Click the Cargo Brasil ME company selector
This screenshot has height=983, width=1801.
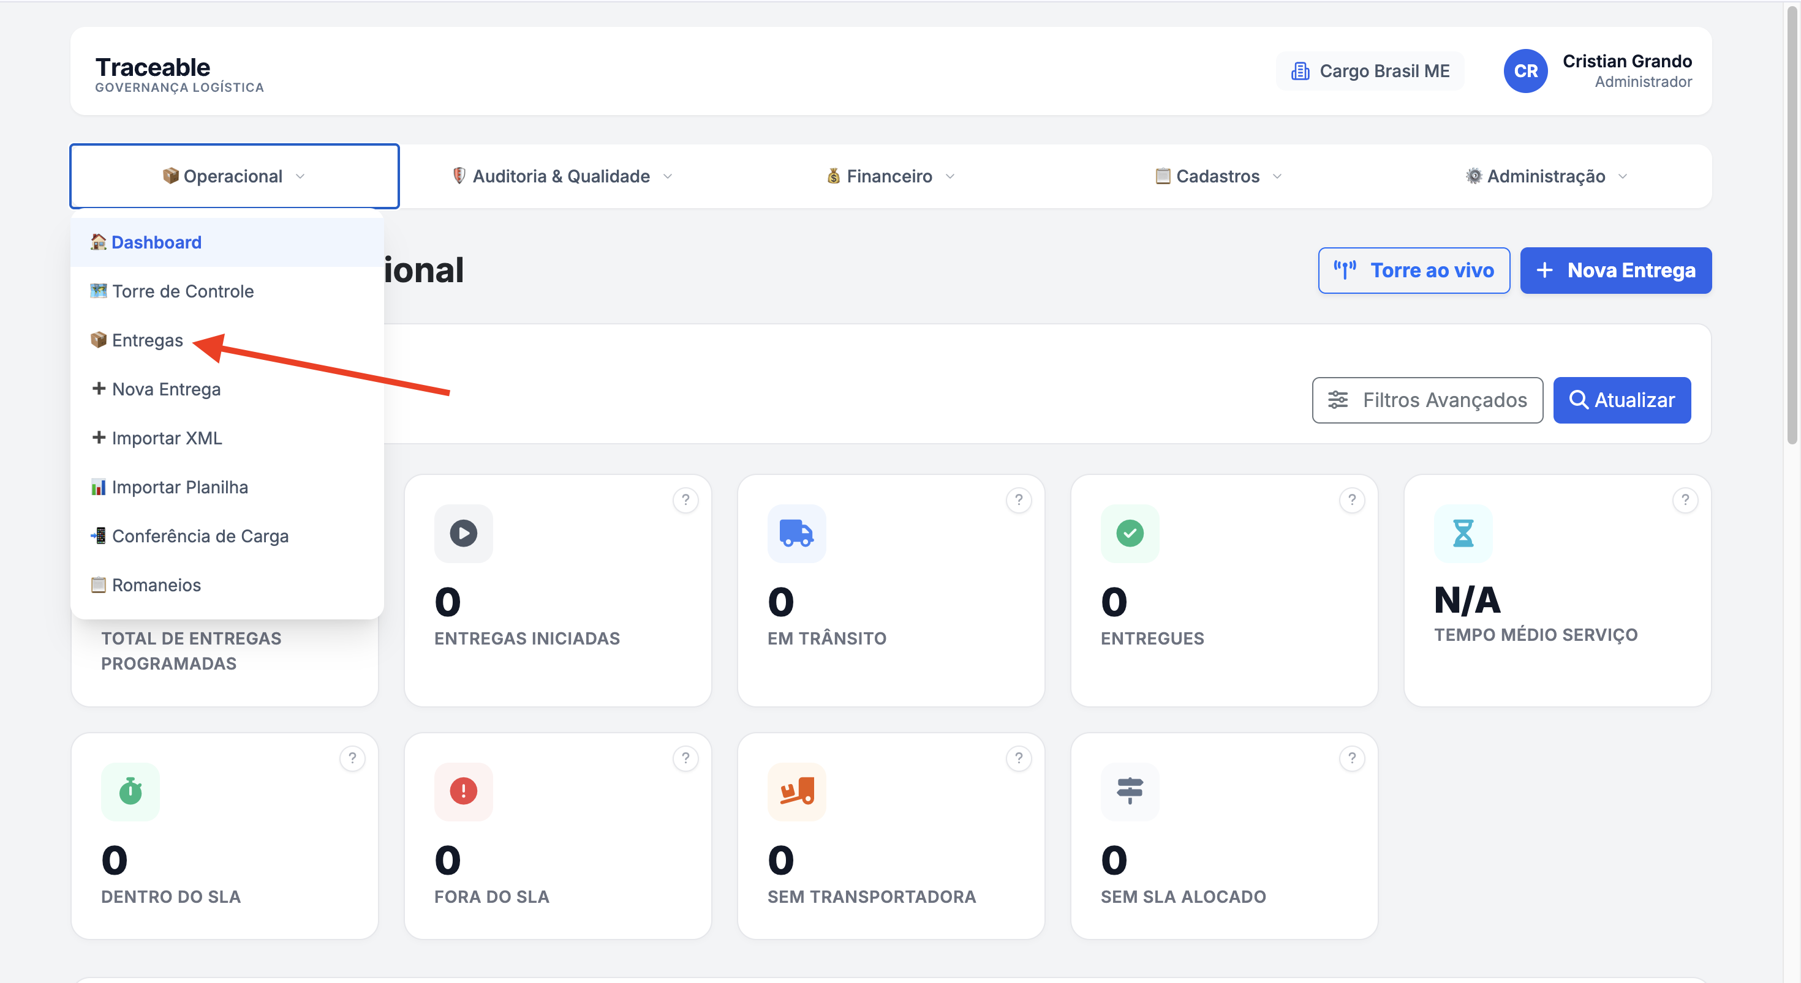pyautogui.click(x=1370, y=71)
